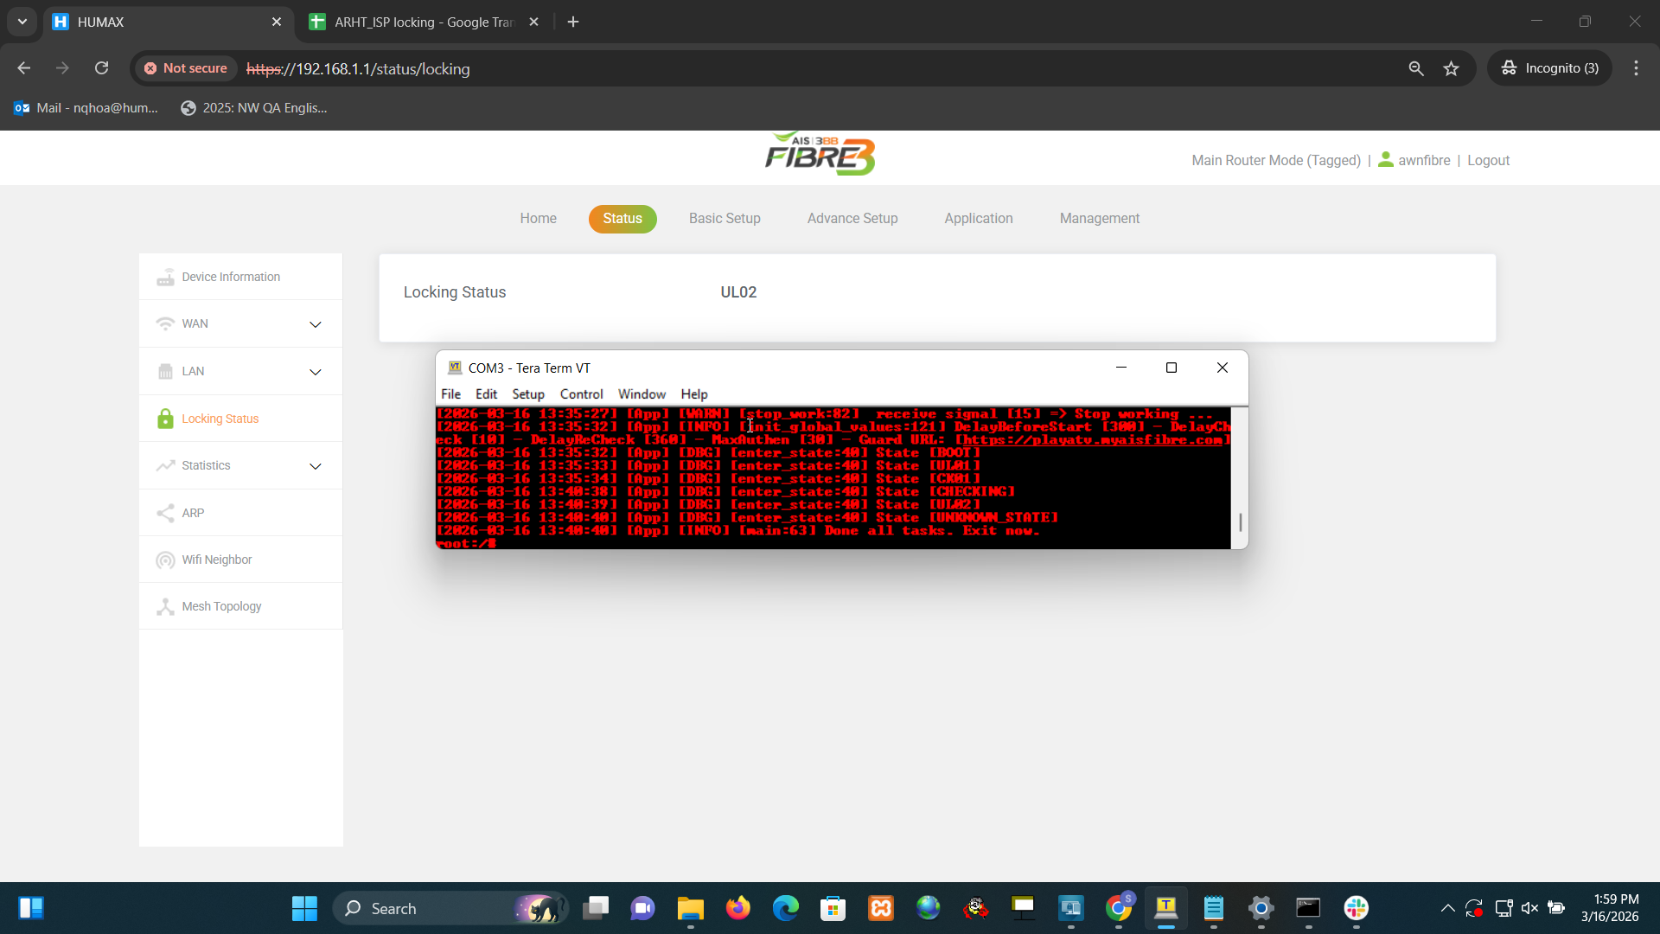Expand the Statistics submenu chevron
This screenshot has width=1660, height=934.
[x=316, y=466]
